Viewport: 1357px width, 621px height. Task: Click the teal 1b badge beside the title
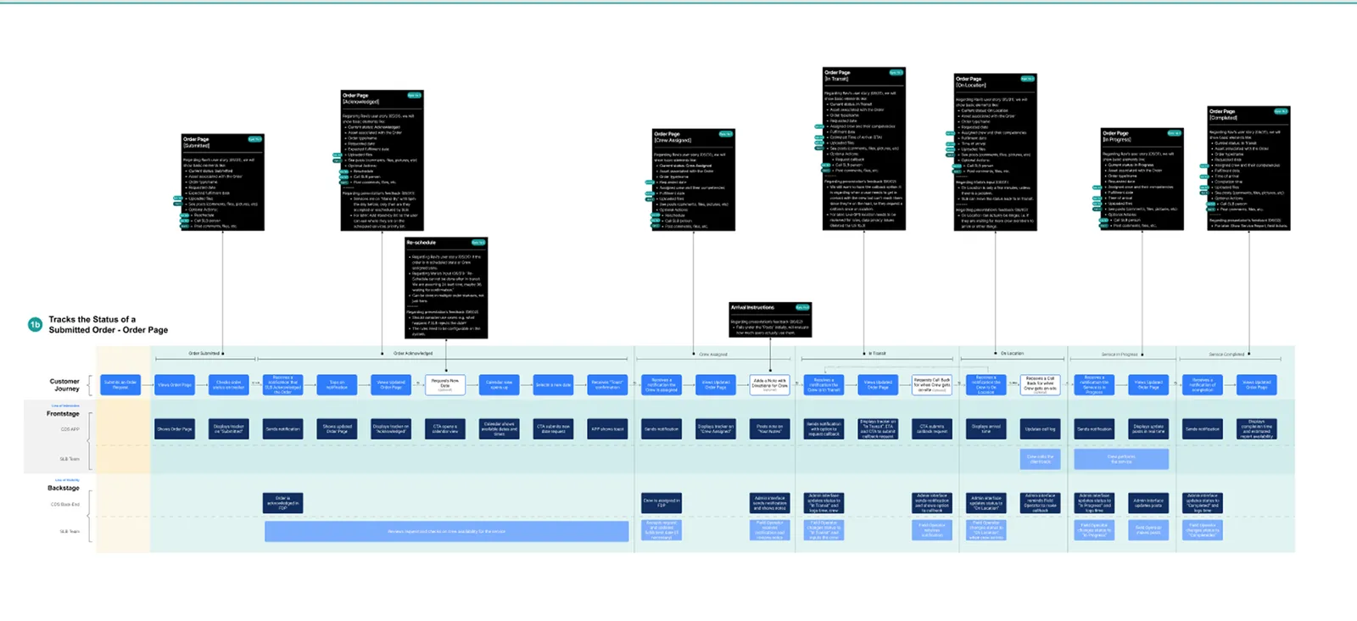click(35, 324)
